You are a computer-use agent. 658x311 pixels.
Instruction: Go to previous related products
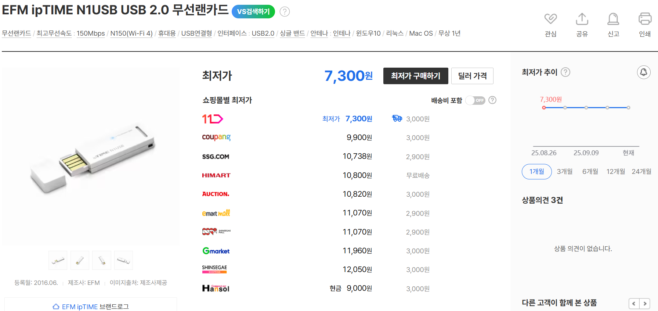pyautogui.click(x=634, y=304)
